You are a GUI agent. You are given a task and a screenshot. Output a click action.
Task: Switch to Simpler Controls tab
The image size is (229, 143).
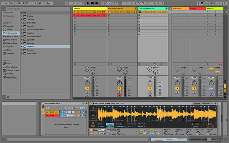[x=206, y=103]
